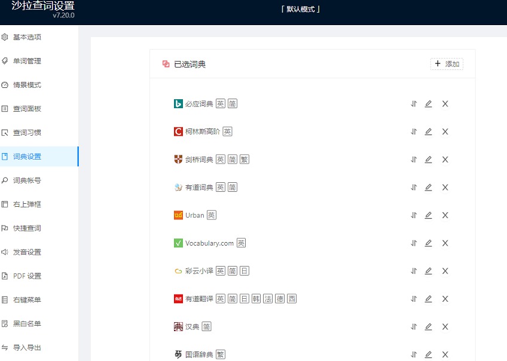The width and height of the screenshot is (507, 361).
Task: Remove the 剑桥词典 dictionary
Action: coord(445,160)
